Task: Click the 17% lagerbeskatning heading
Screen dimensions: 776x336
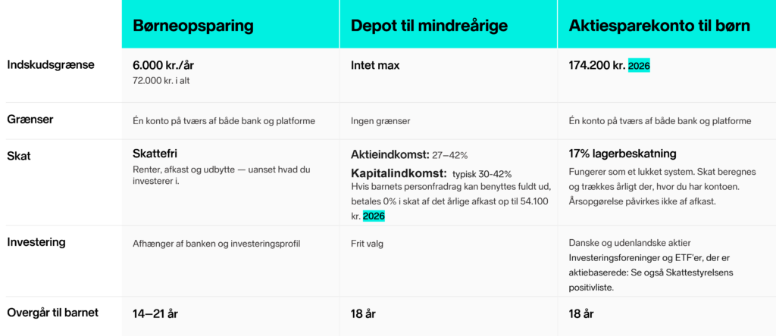Action: coord(623,154)
